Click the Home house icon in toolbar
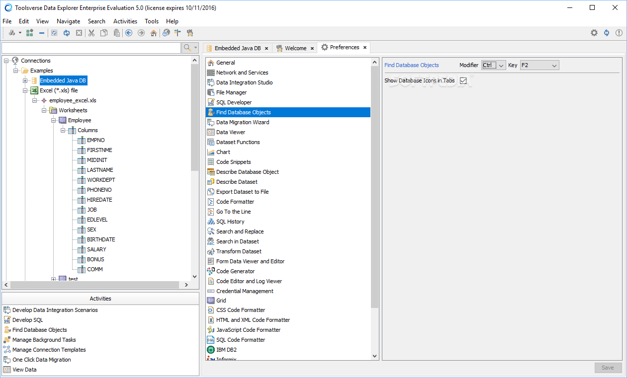627x378 pixels. 154,33
